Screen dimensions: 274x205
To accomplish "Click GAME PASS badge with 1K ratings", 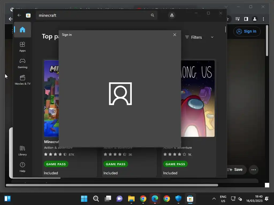I will point(175,164).
